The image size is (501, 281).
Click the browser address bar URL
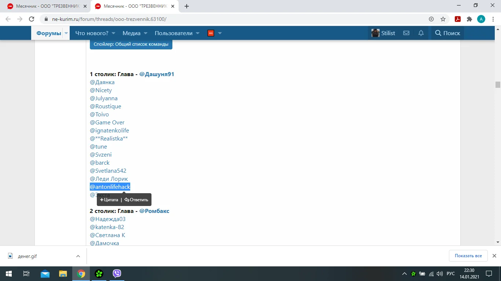109,19
